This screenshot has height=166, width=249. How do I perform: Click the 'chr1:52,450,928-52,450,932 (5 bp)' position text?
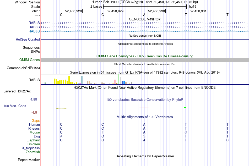pos(172,2)
